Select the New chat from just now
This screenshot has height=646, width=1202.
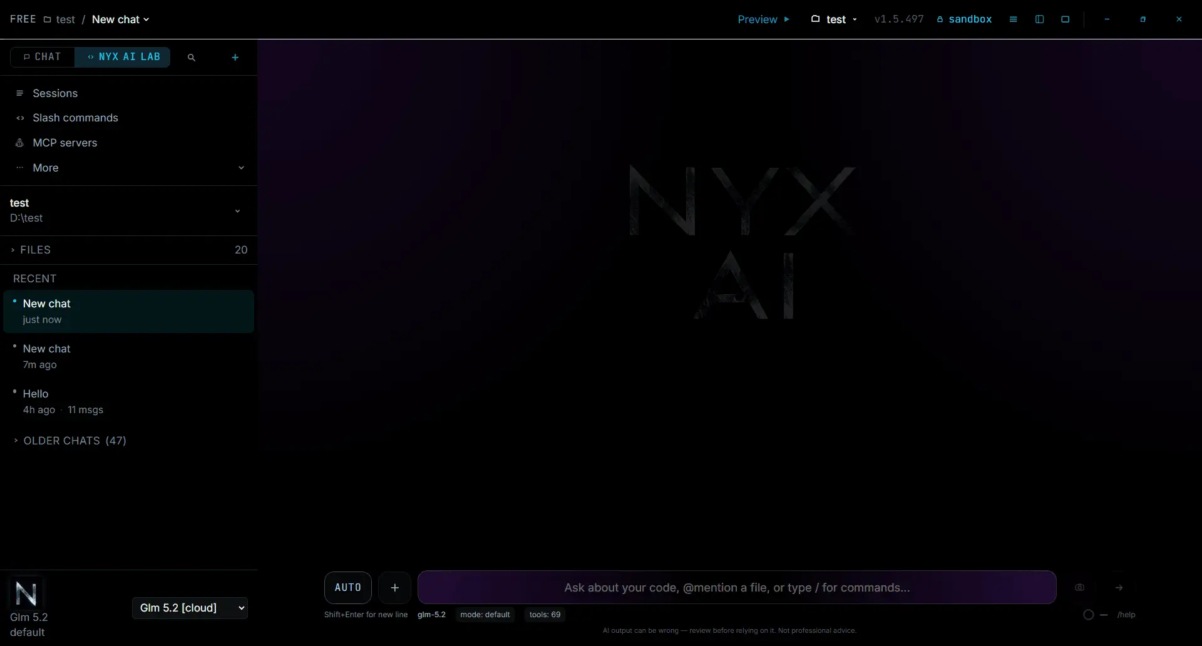point(128,311)
